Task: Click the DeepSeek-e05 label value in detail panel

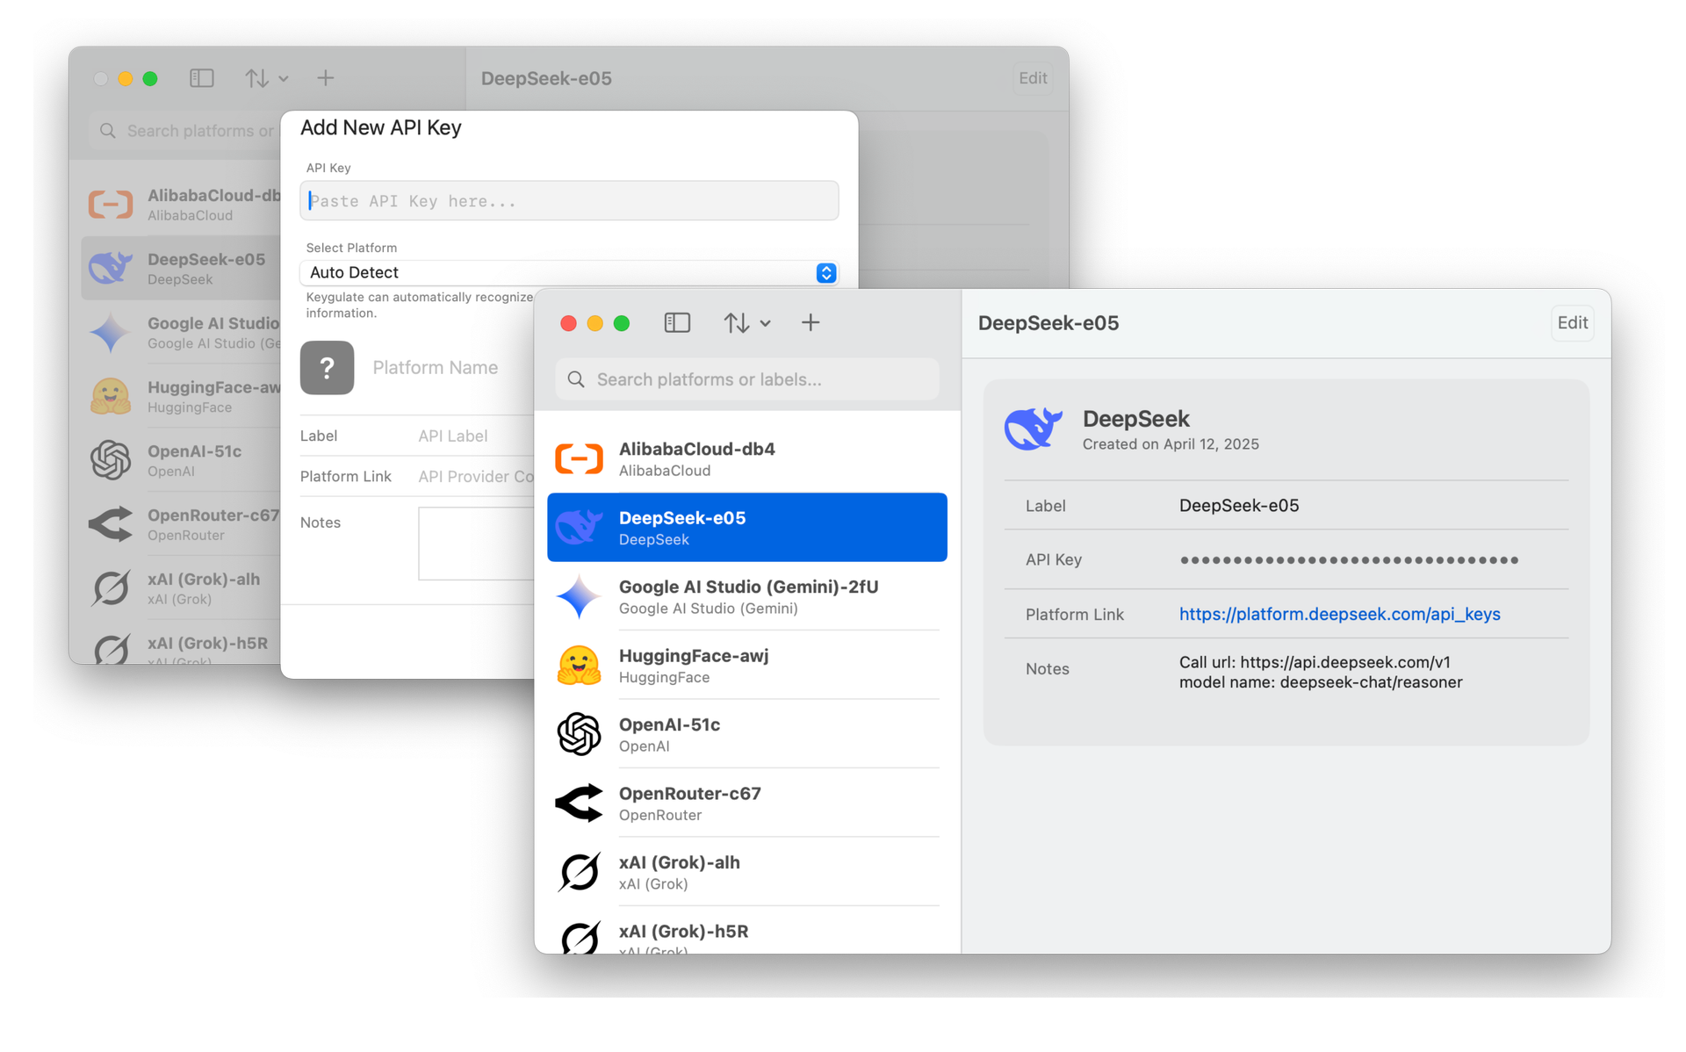Action: point(1238,506)
